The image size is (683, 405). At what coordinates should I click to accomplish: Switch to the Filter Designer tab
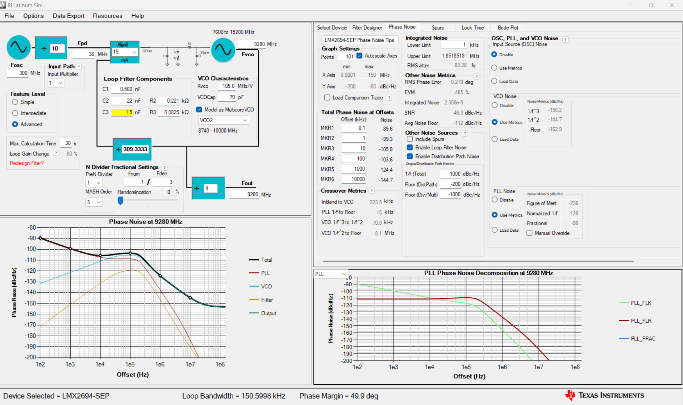(x=367, y=27)
